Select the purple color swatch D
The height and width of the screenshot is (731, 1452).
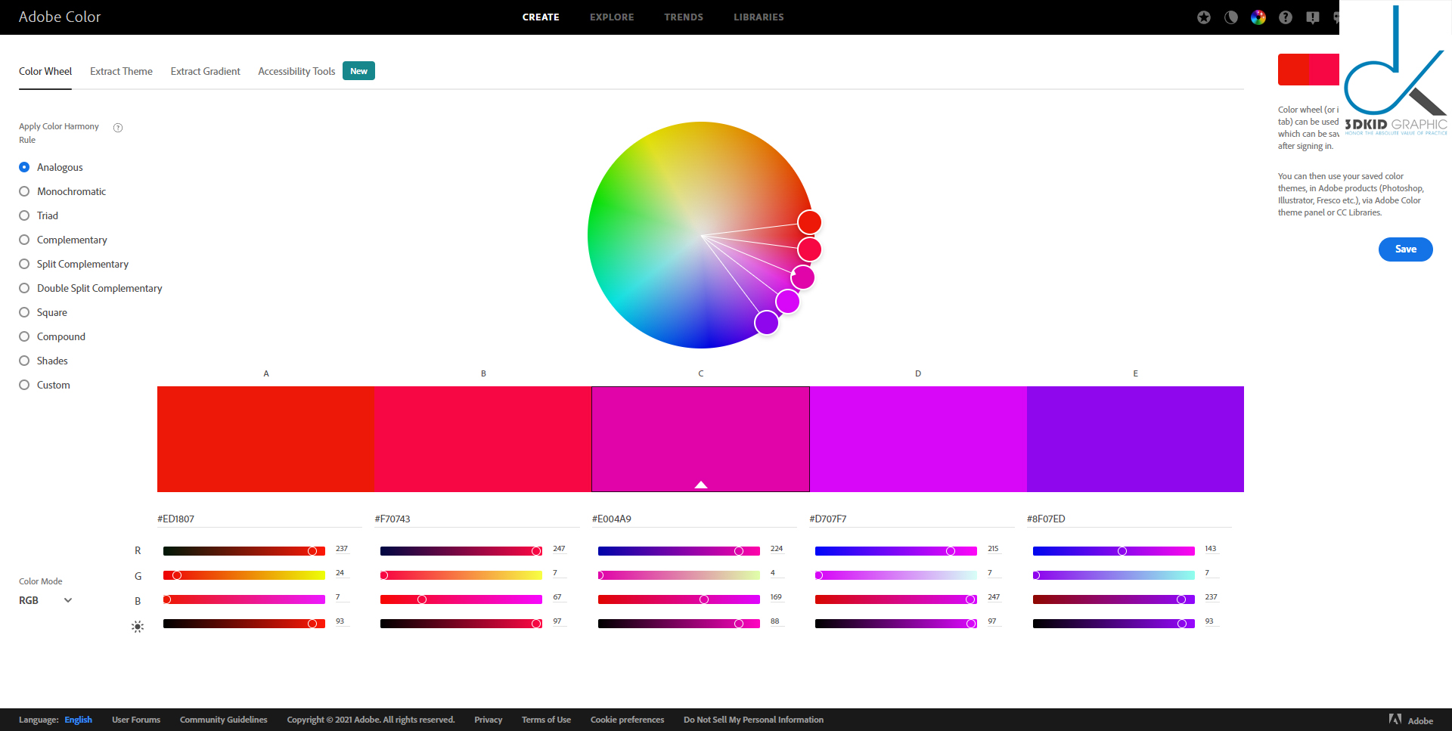click(918, 439)
